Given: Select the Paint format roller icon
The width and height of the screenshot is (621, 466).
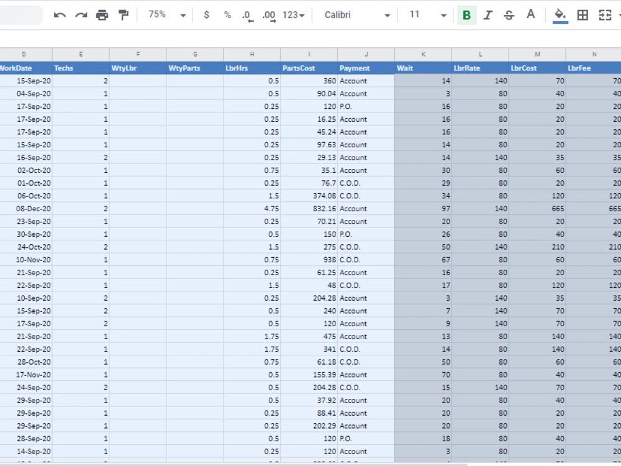Looking at the screenshot, I should pyautogui.click(x=124, y=15).
